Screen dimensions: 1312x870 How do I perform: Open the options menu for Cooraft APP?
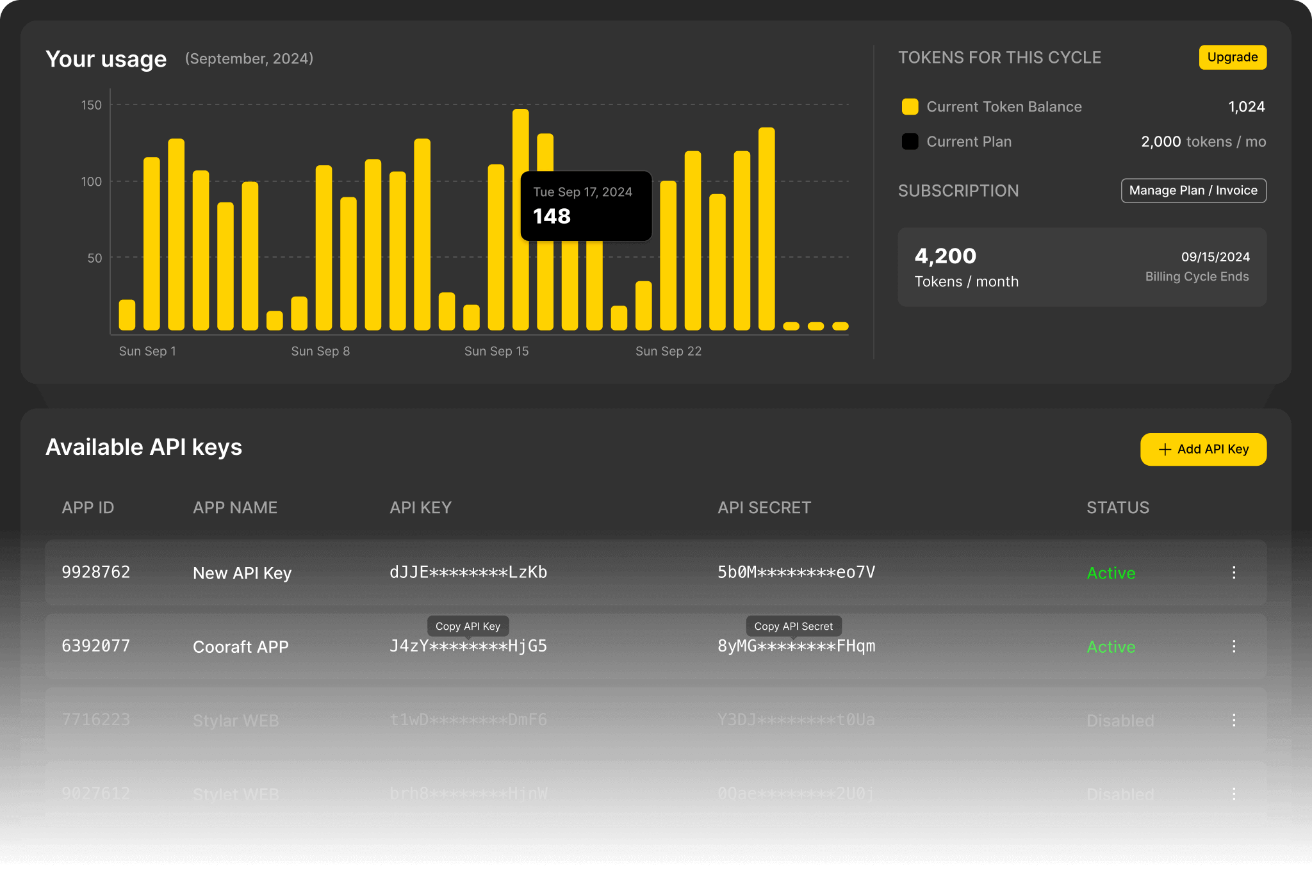pyautogui.click(x=1233, y=646)
